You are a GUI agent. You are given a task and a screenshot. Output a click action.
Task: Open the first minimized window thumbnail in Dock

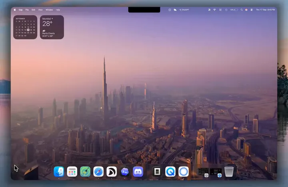point(203,172)
